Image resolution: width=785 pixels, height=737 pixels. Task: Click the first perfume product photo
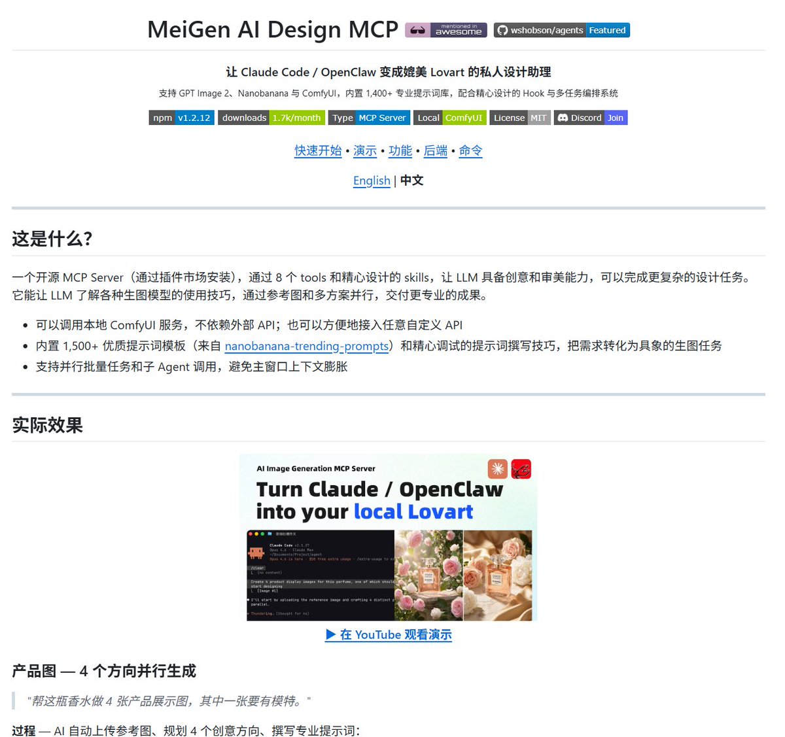click(428, 575)
